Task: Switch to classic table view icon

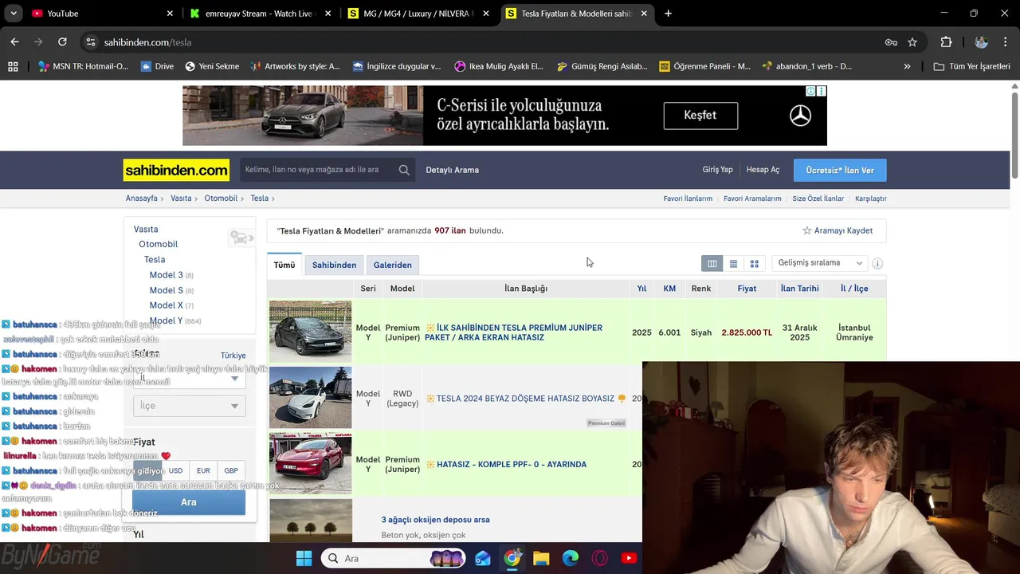Action: click(712, 264)
